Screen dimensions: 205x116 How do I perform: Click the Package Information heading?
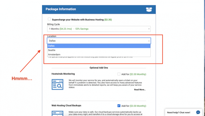[x=61, y=9]
